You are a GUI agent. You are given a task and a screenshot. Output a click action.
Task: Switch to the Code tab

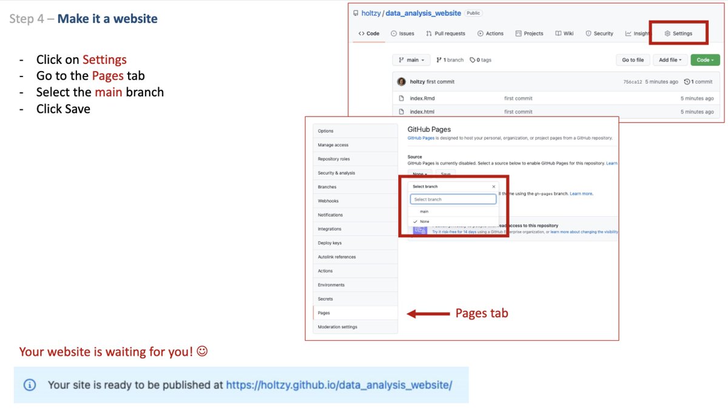(x=369, y=33)
